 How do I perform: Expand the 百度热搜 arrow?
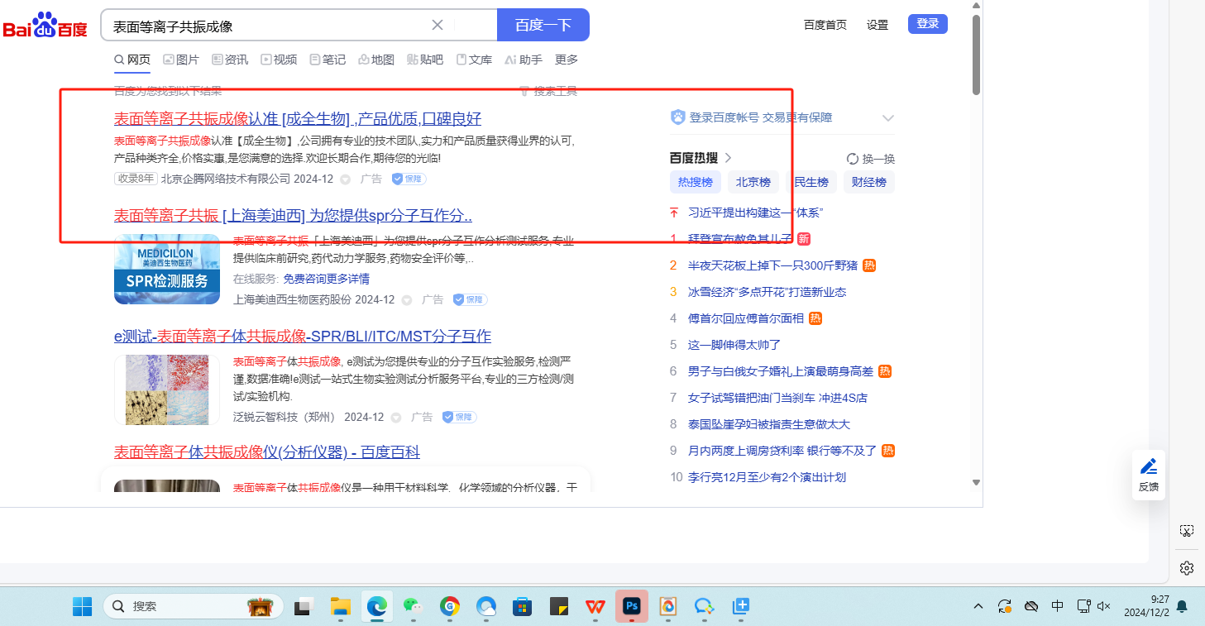pyautogui.click(x=728, y=158)
